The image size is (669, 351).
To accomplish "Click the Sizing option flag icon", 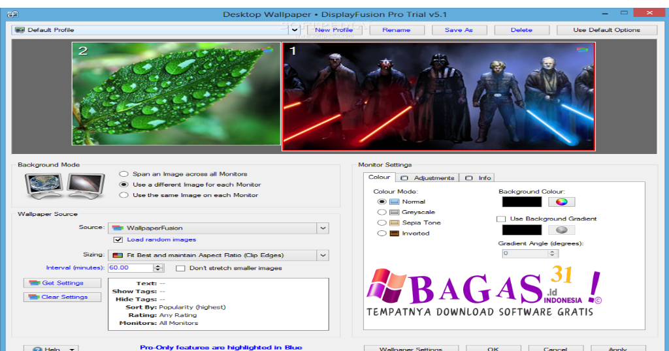I will coord(118,256).
